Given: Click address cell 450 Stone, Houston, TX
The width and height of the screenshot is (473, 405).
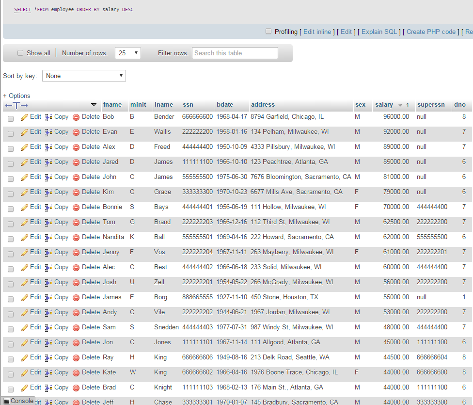Looking at the screenshot, I should pos(284,297).
